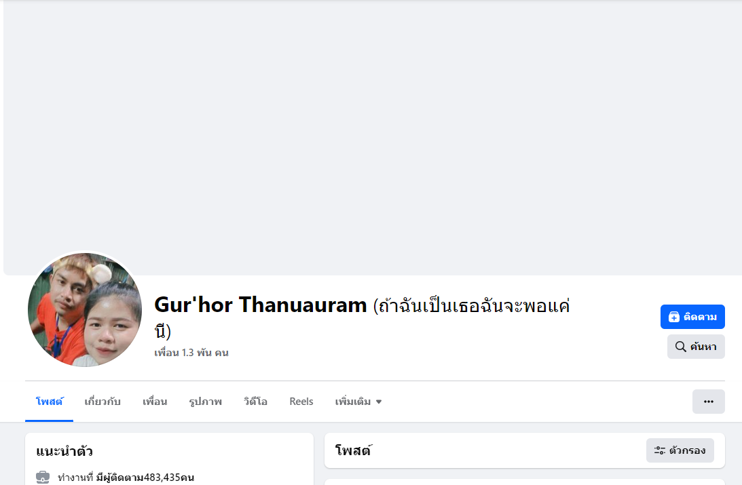
Task: Click the follow icon in ติดตาม button
Action: point(674,317)
